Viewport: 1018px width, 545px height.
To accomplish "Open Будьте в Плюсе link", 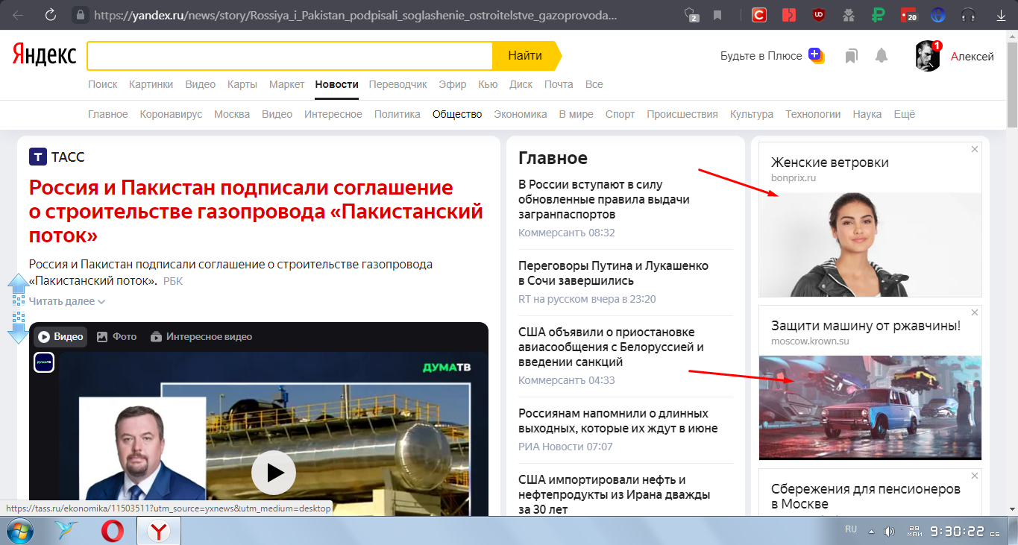I will (761, 56).
